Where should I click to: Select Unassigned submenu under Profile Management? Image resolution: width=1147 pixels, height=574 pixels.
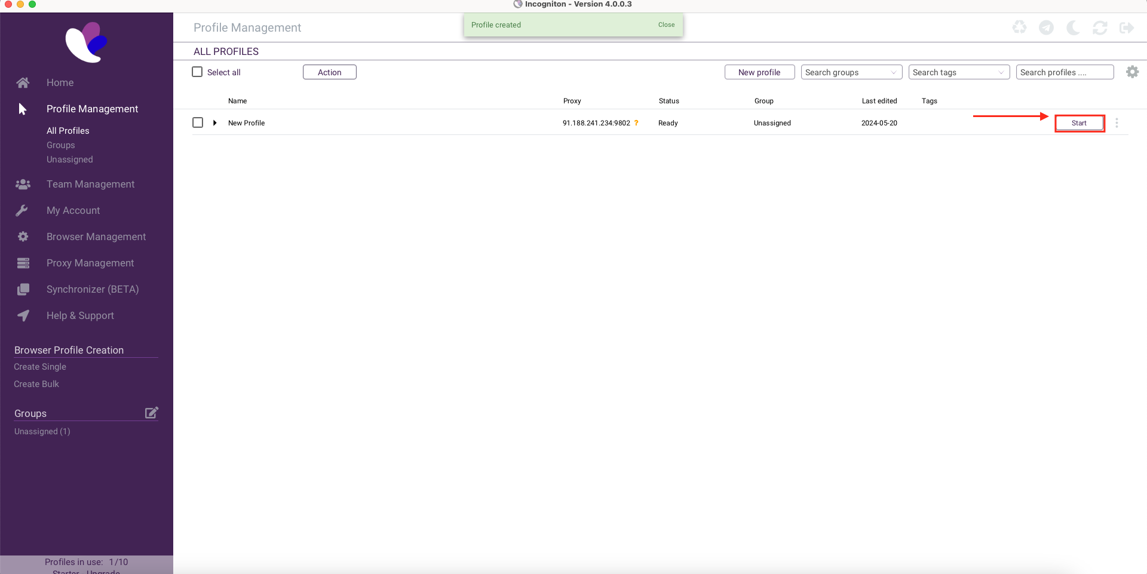[70, 159]
